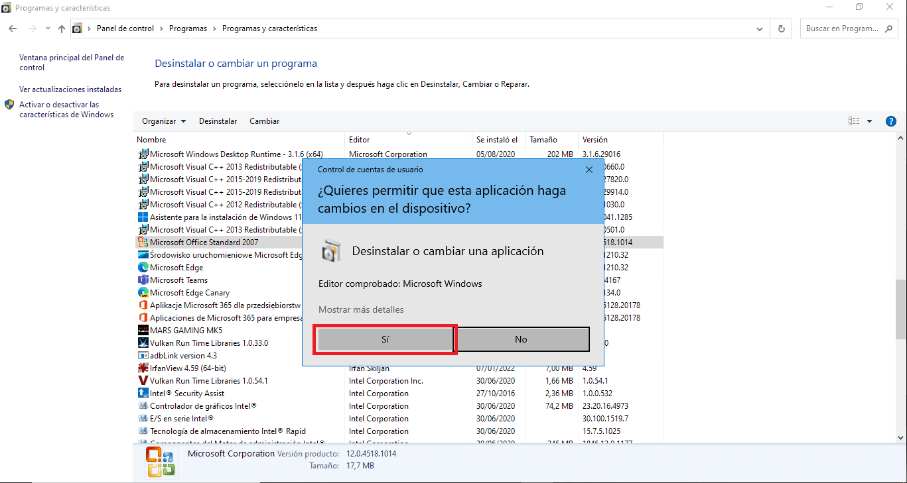Click the Desinstalar o cambiar una aplicación icon
The width and height of the screenshot is (907, 483).
tap(332, 251)
